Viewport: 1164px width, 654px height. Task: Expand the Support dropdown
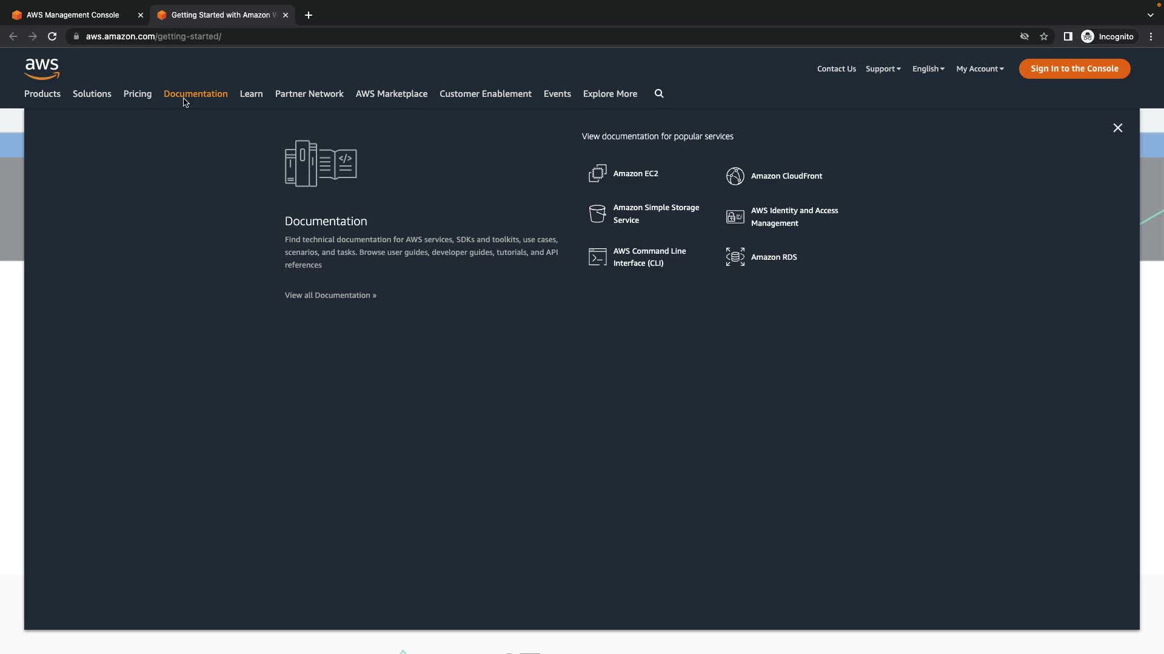click(883, 69)
